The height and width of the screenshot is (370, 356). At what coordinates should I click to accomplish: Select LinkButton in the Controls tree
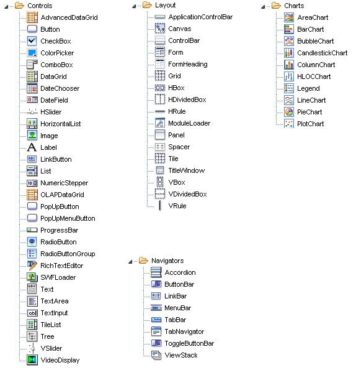pyautogui.click(x=56, y=159)
